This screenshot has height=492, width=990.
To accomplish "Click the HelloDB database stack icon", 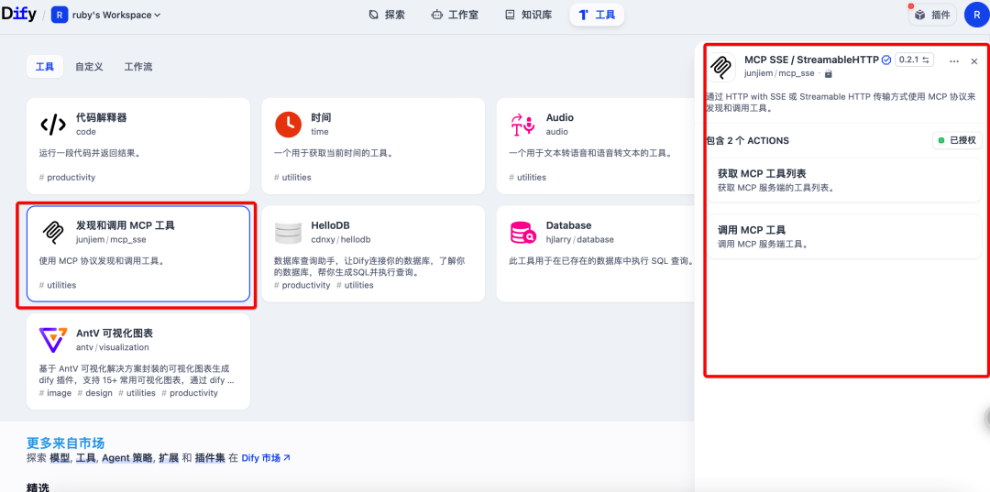I will [289, 232].
